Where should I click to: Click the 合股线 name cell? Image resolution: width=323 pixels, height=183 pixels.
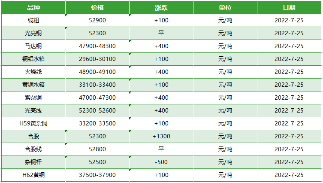[x=33, y=149]
